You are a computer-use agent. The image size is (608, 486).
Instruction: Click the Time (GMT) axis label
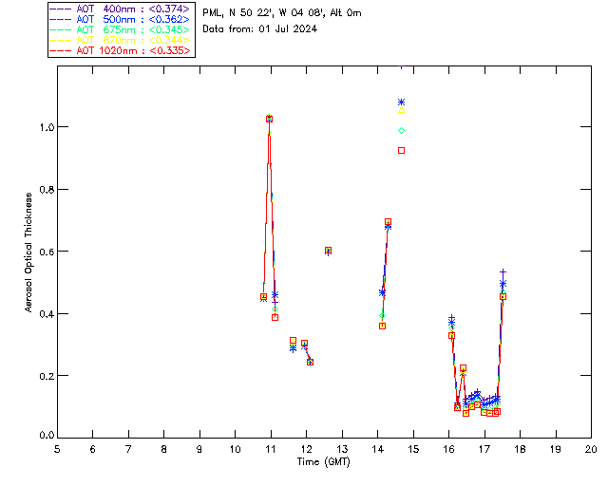(x=324, y=462)
